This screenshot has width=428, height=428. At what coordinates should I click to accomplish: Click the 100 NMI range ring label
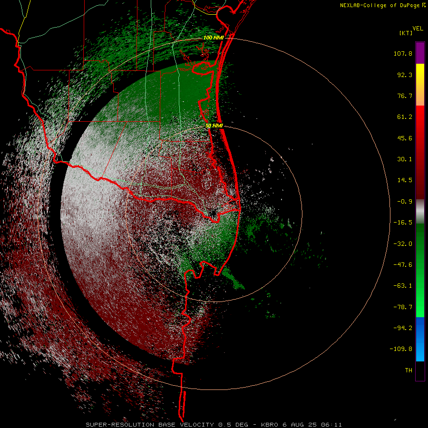click(214, 38)
